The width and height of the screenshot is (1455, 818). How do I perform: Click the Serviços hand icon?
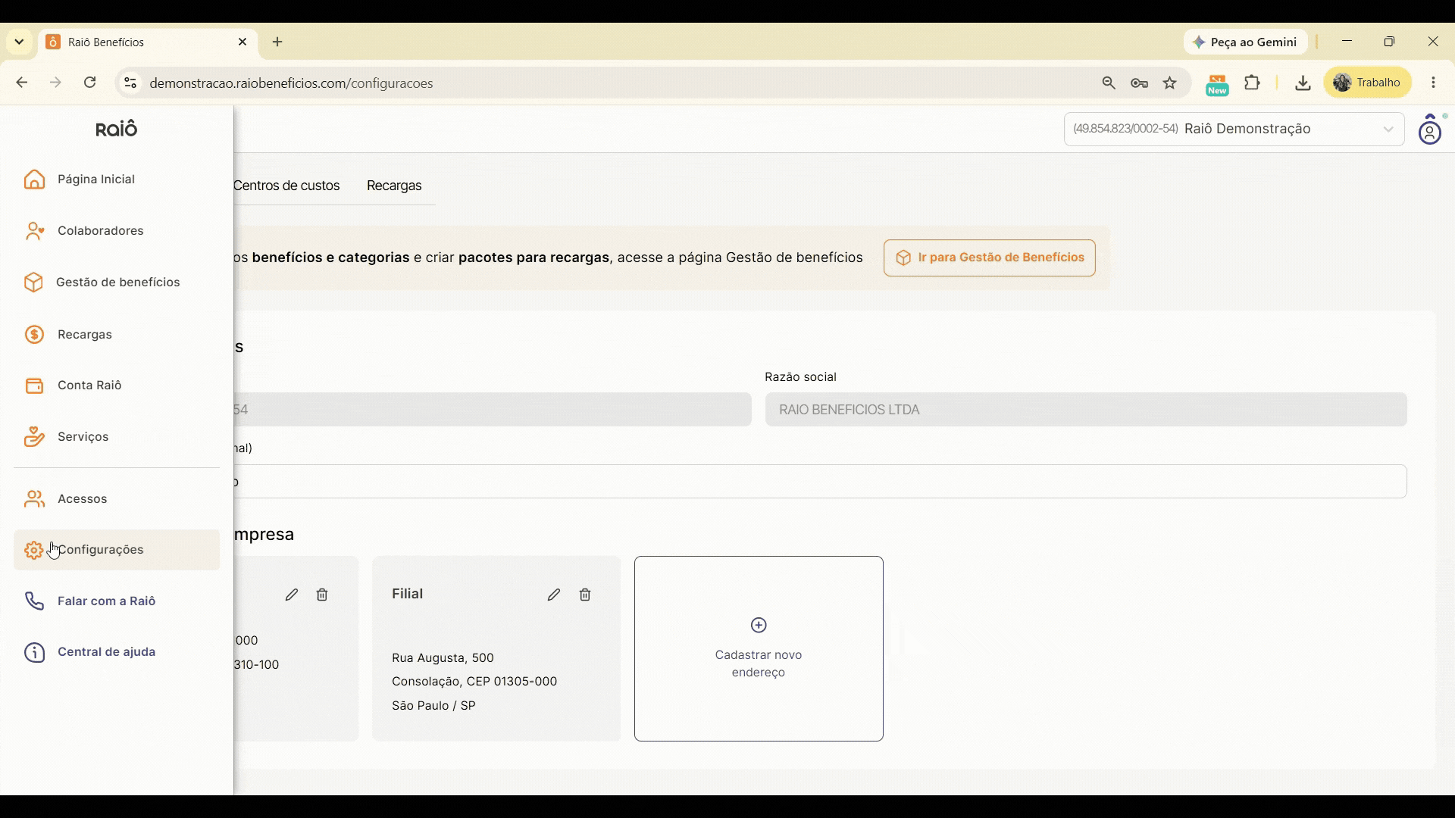34,437
